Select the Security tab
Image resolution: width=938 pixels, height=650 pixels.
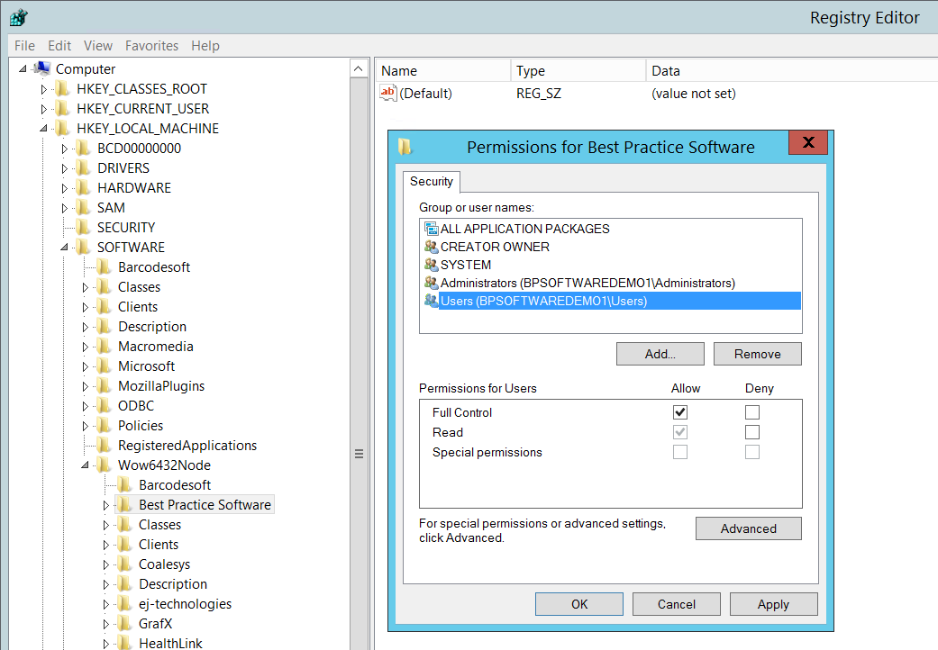(432, 181)
